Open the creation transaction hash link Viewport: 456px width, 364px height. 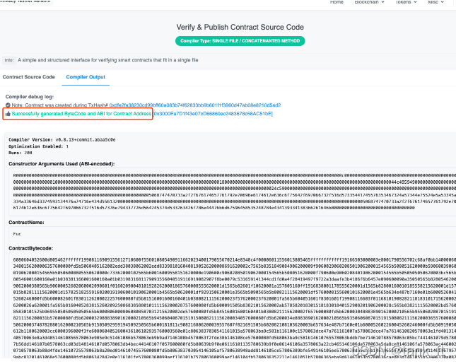[x=195, y=105]
